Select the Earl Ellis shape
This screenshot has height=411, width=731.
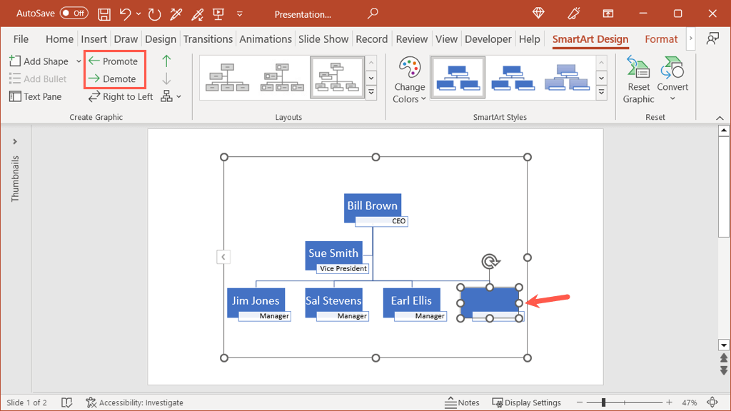coord(411,300)
